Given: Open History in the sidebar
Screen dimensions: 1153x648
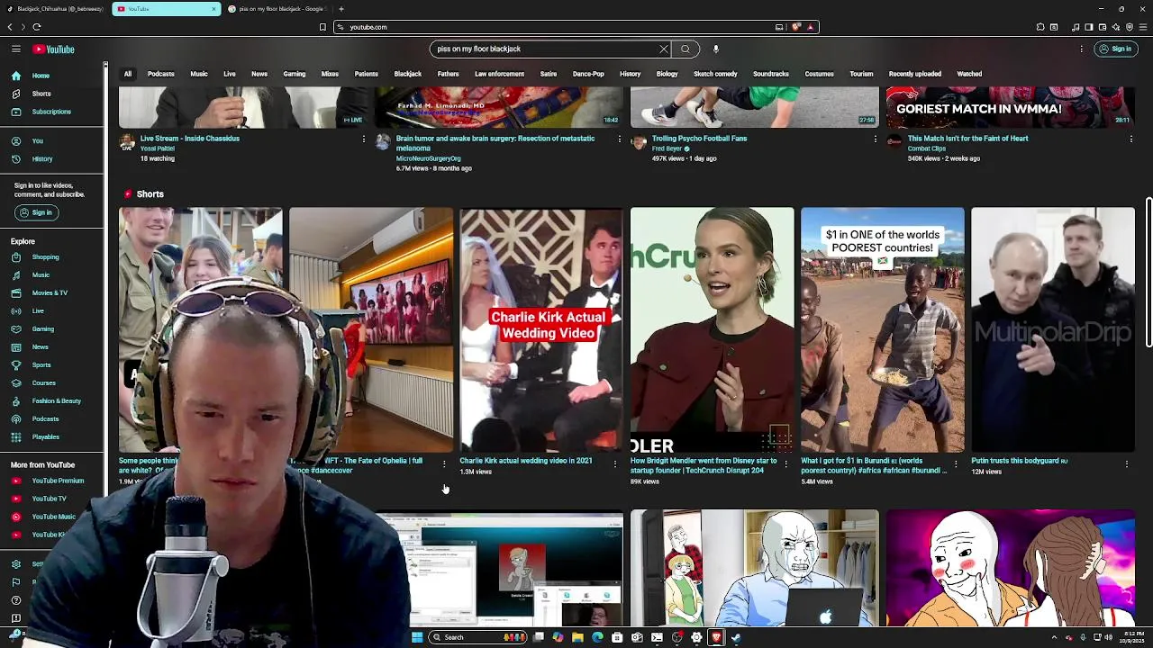Looking at the screenshot, I should click(x=52, y=158).
